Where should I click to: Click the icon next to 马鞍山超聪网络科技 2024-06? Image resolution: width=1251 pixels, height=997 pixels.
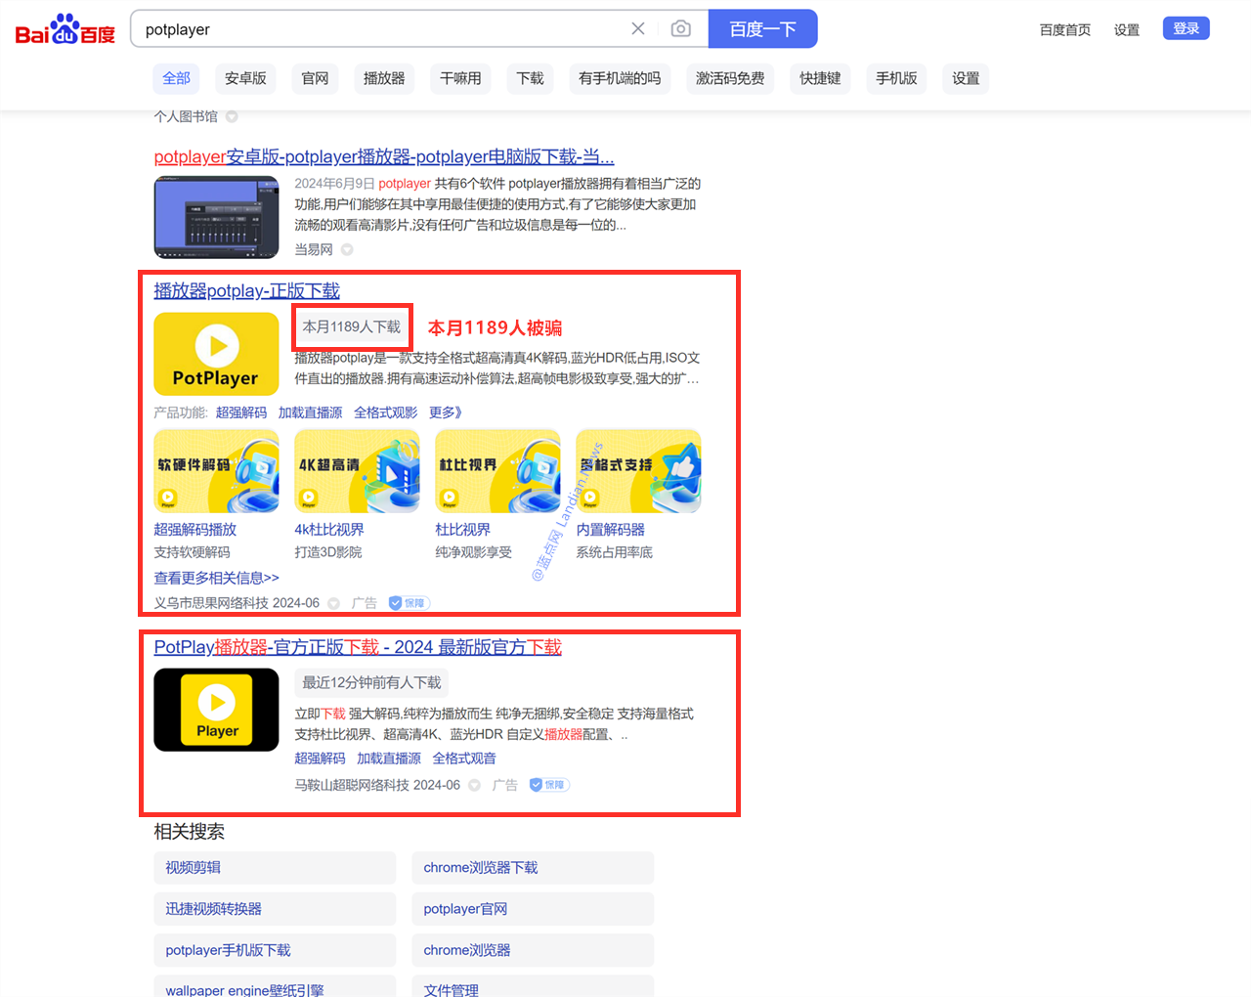474,785
